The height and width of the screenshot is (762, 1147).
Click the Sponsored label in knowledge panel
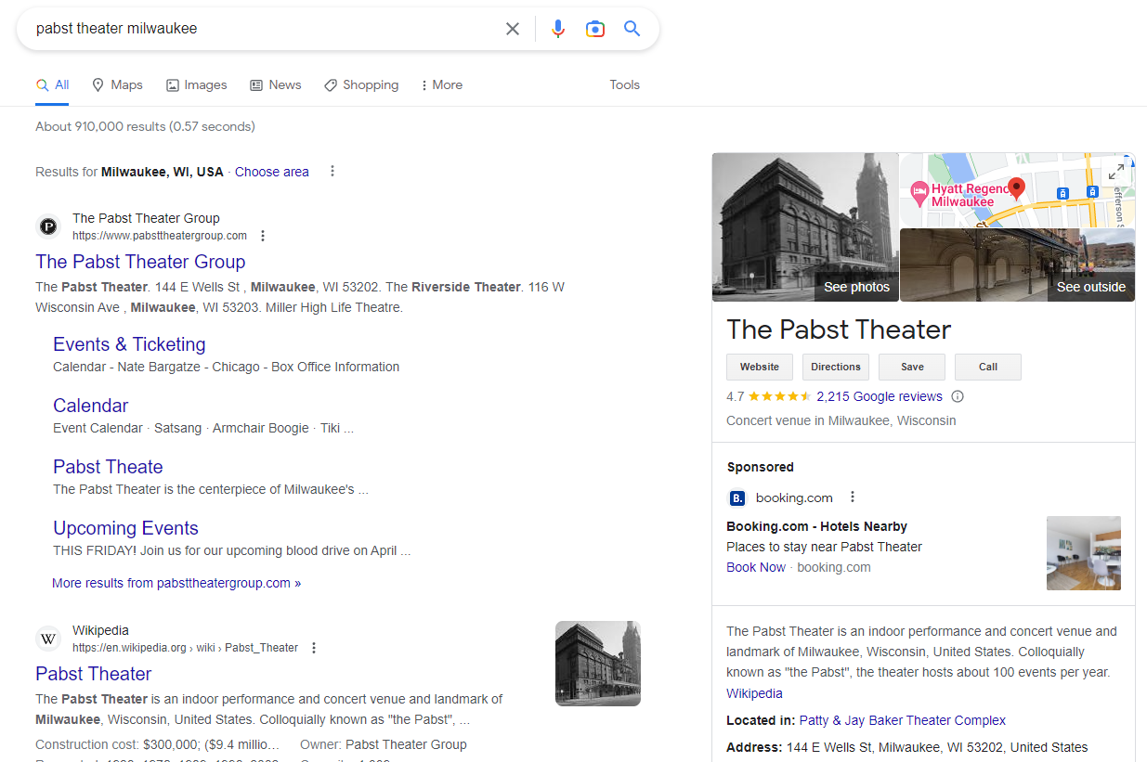(x=761, y=467)
